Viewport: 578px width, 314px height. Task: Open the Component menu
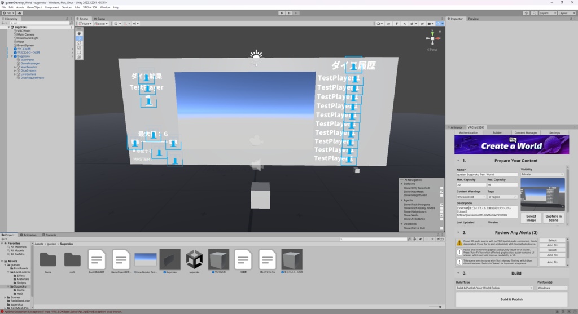51,7
